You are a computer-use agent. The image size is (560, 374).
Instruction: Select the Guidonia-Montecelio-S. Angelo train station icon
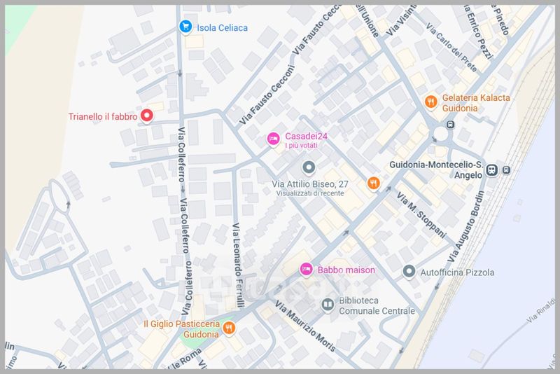[x=492, y=170]
